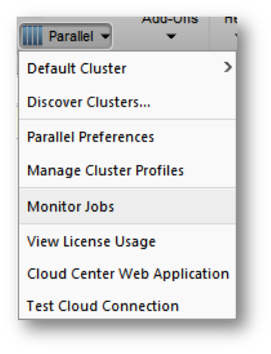Screen dimensions: 271x354
Task: Click the word Cluster in Default Cluster
Action: pos(103,69)
